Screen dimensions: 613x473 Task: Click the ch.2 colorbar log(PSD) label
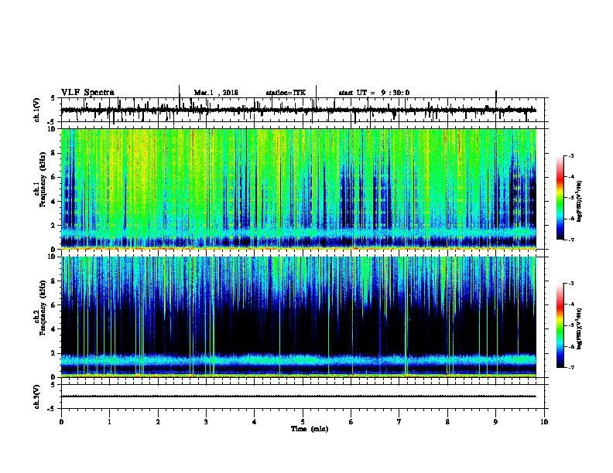coord(580,328)
